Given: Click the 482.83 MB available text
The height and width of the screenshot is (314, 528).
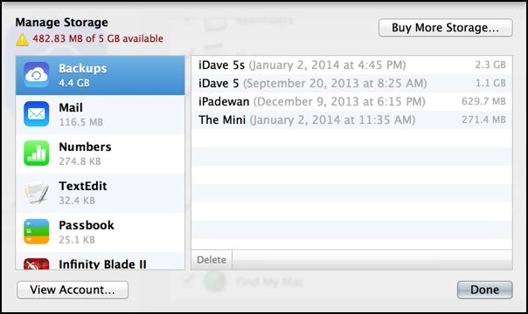Looking at the screenshot, I should (98, 38).
